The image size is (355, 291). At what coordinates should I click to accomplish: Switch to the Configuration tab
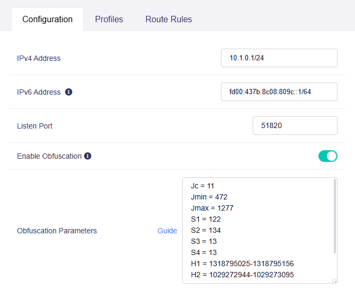[47, 19]
